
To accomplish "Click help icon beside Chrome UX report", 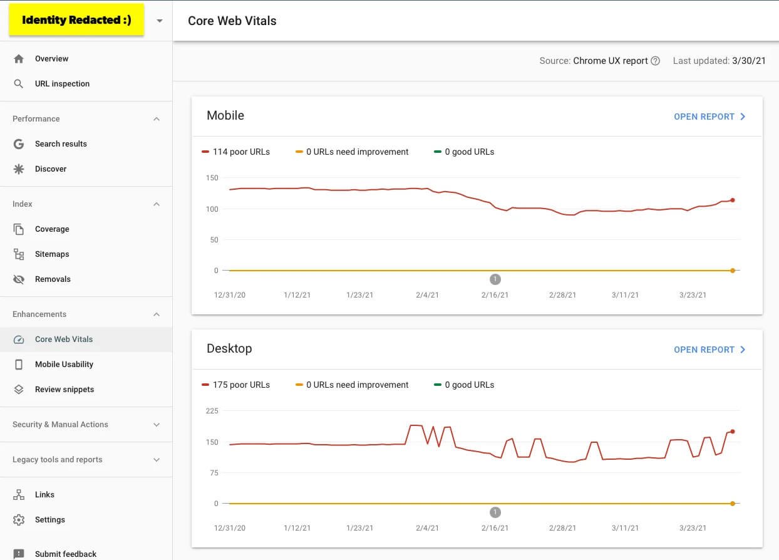I will [655, 61].
